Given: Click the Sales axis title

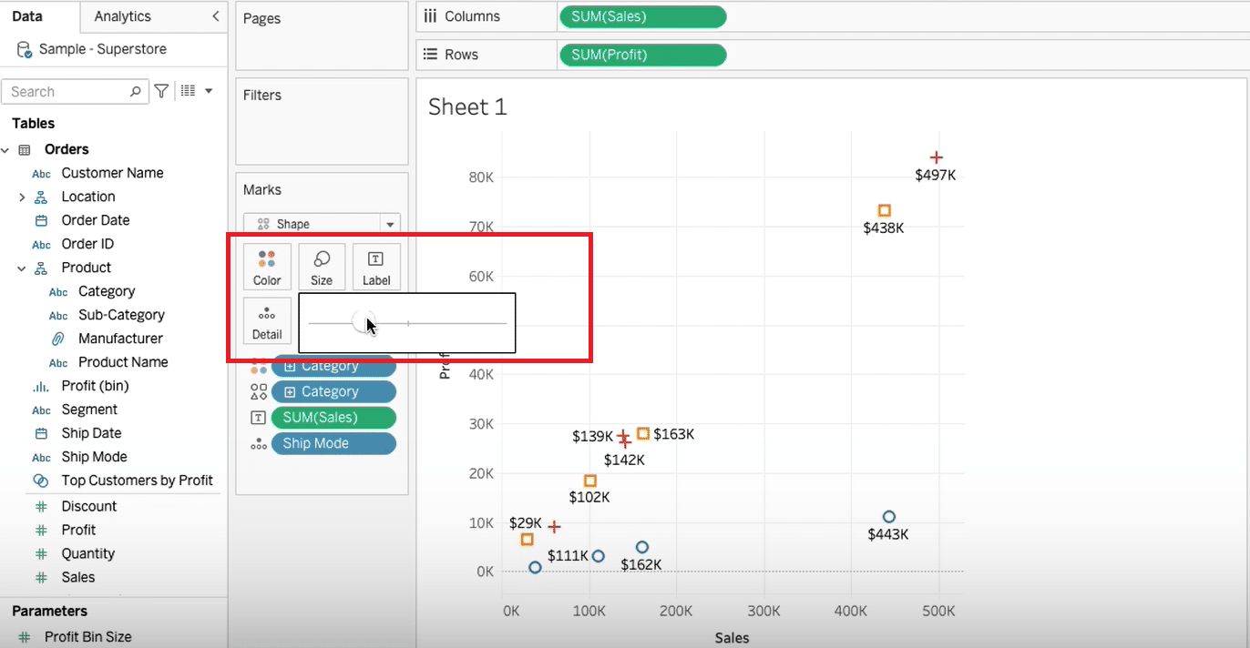Looking at the screenshot, I should pos(732,638).
